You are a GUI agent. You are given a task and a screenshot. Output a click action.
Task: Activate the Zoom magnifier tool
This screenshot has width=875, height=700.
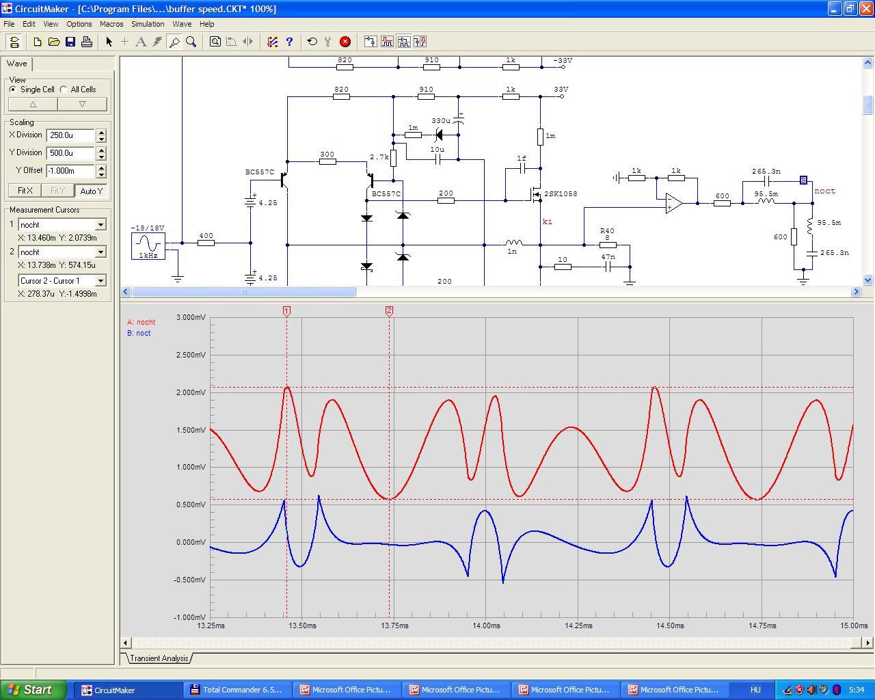(x=191, y=42)
